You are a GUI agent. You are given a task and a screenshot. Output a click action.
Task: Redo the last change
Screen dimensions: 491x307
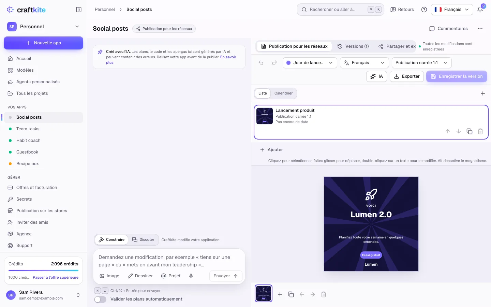pyautogui.click(x=274, y=63)
